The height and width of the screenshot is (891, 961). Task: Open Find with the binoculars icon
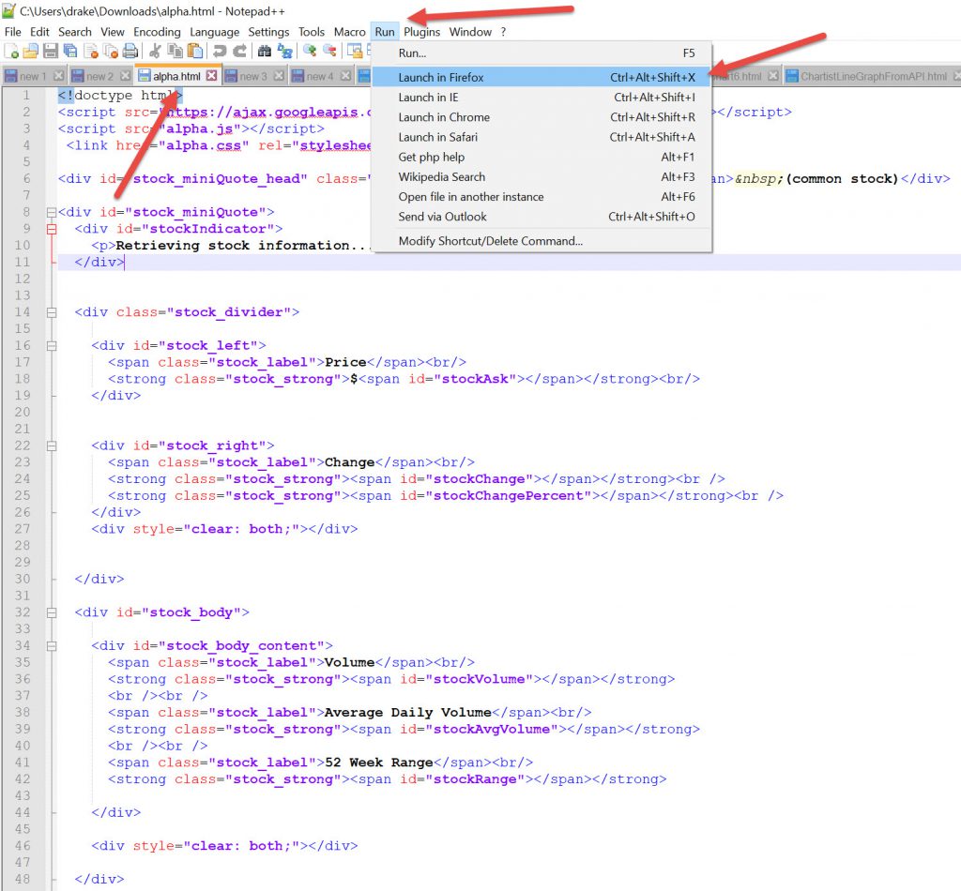pyautogui.click(x=265, y=51)
